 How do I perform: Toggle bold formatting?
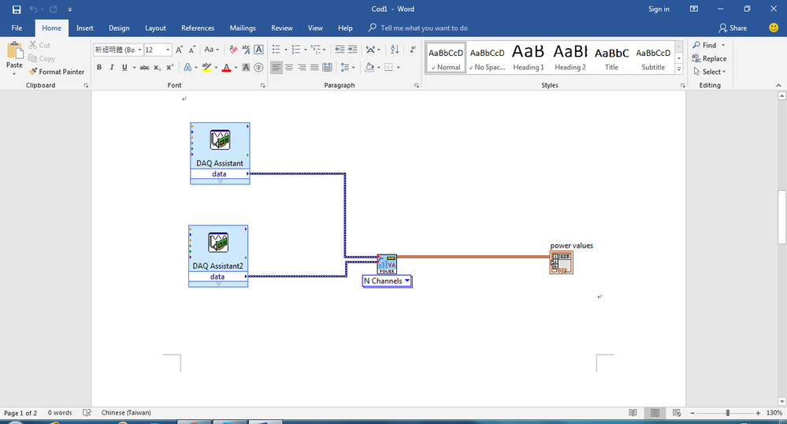(x=99, y=67)
